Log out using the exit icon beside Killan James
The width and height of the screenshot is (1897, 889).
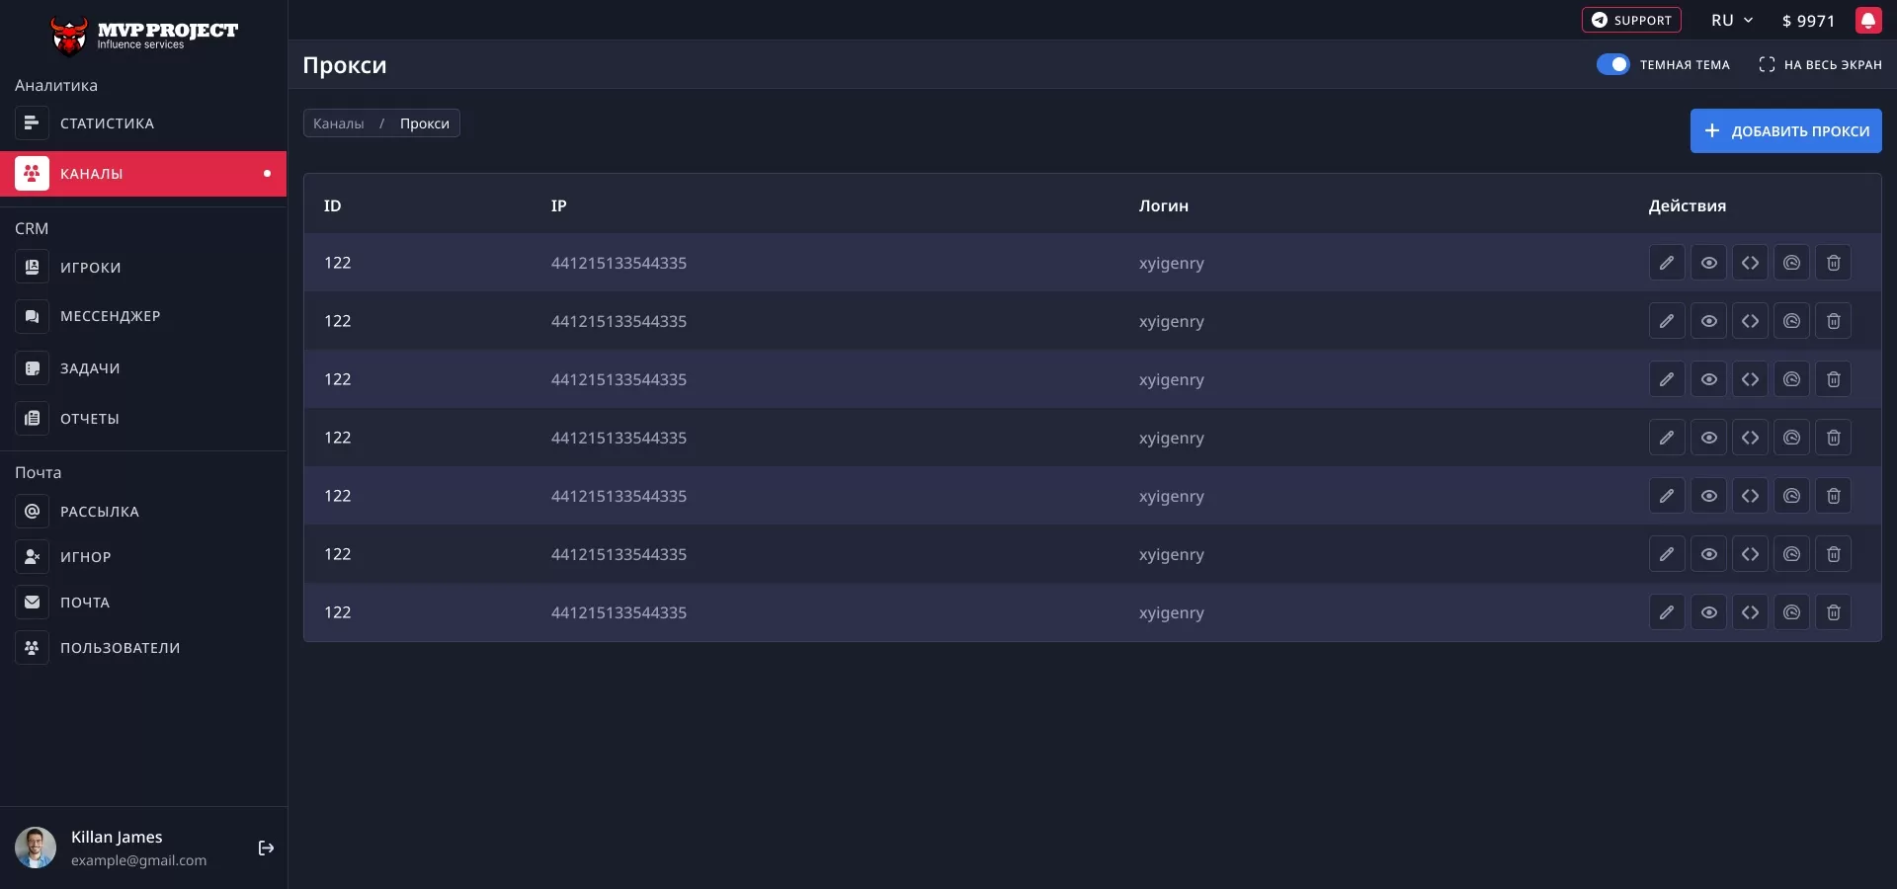265,849
